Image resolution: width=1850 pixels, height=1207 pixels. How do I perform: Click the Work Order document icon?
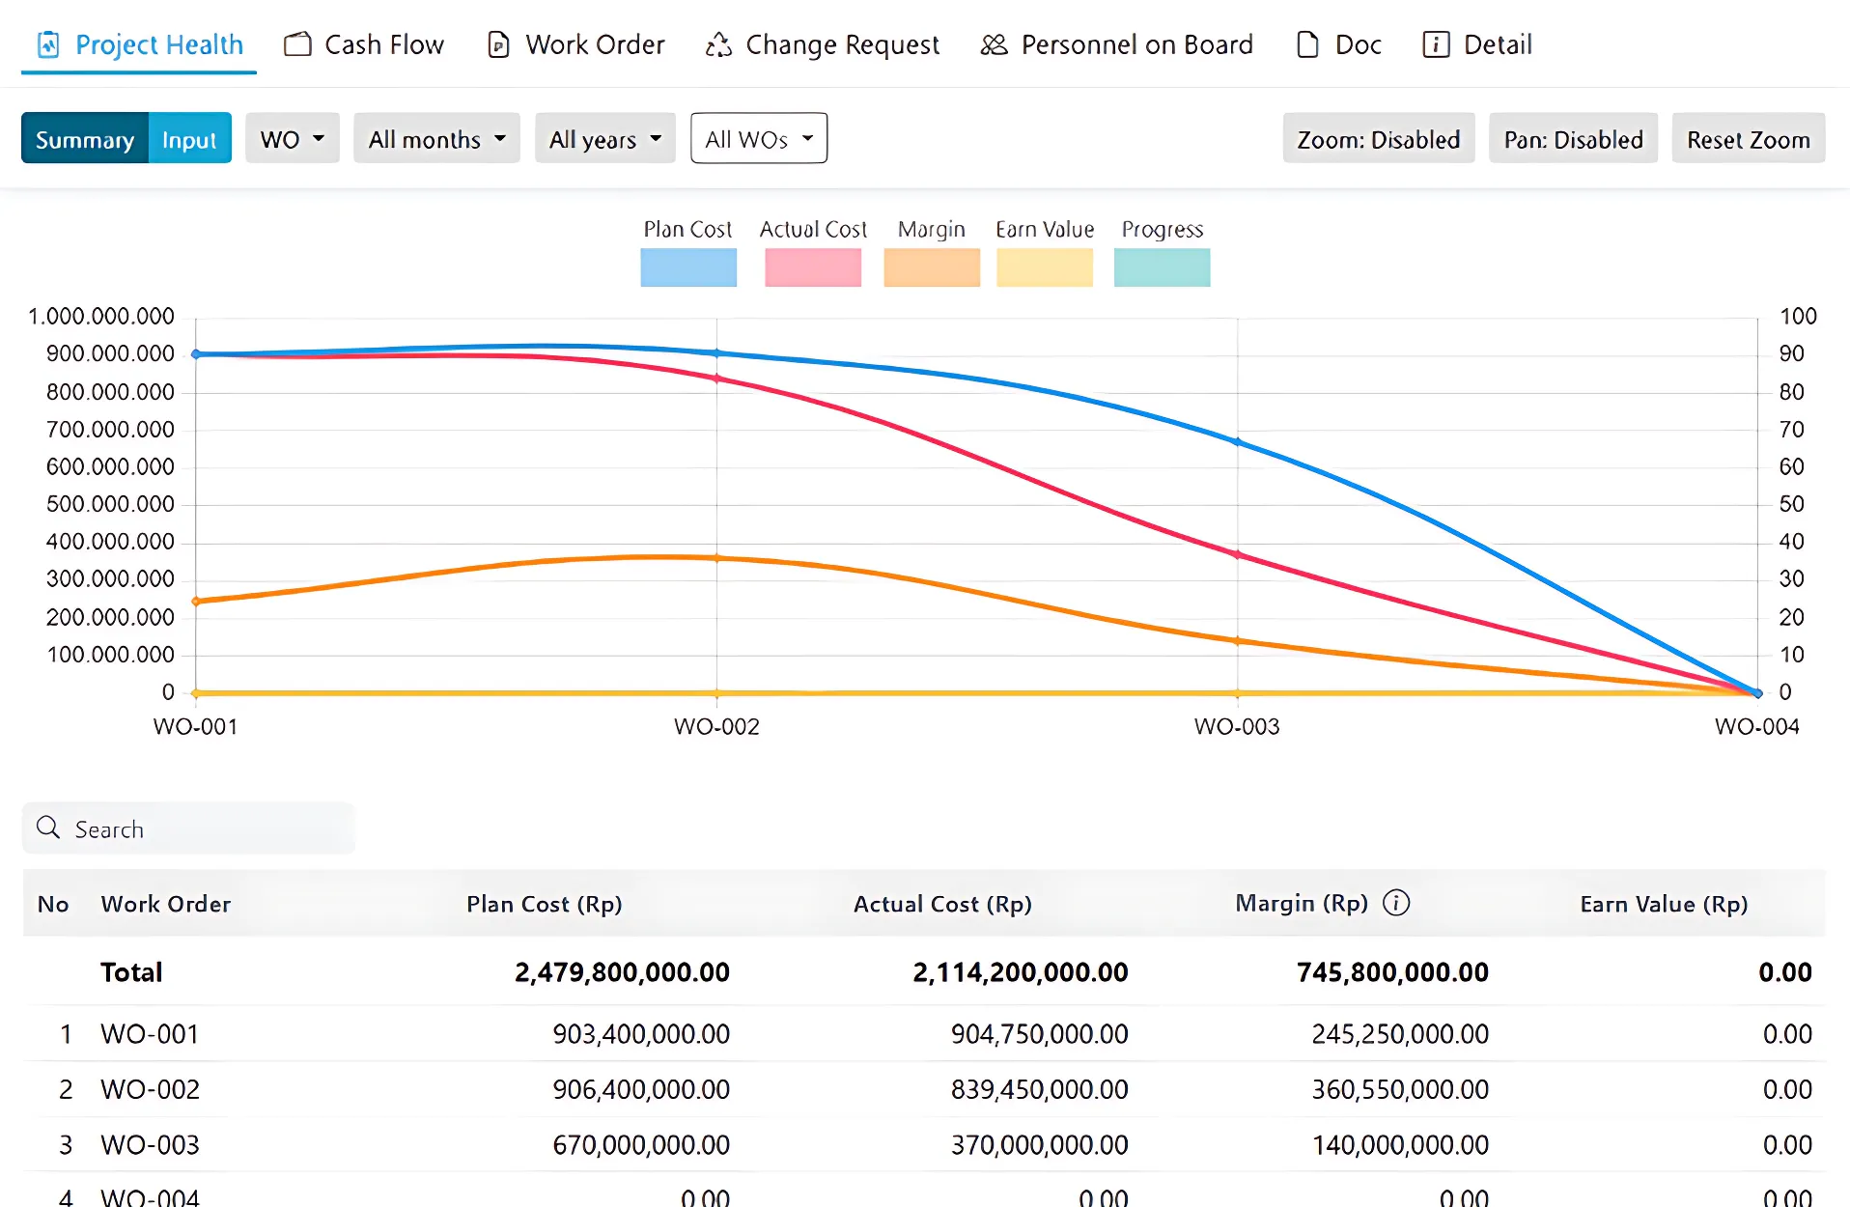click(498, 44)
